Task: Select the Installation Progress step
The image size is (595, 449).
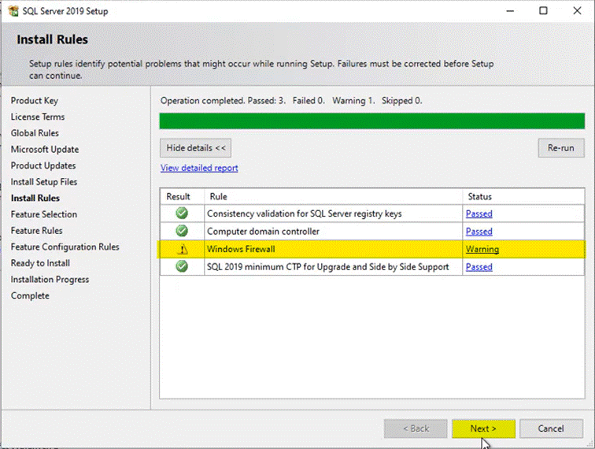Action: (50, 280)
